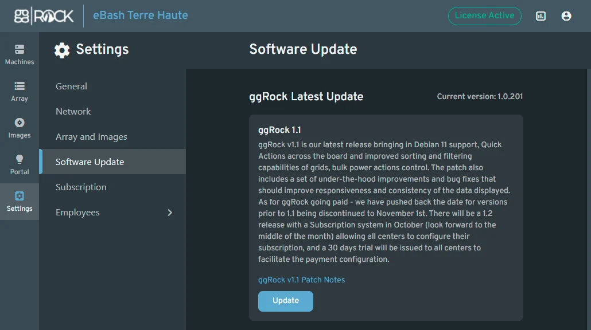Open General settings
The width and height of the screenshot is (591, 330).
[x=112, y=86]
